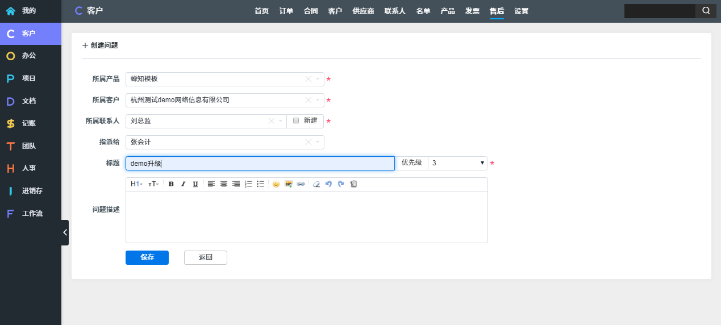Apply italic formatting in the editor

183,184
